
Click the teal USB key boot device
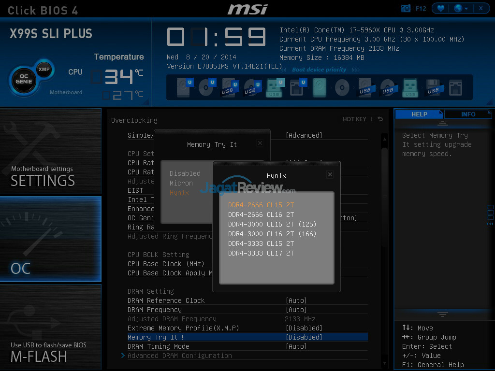[x=274, y=87]
